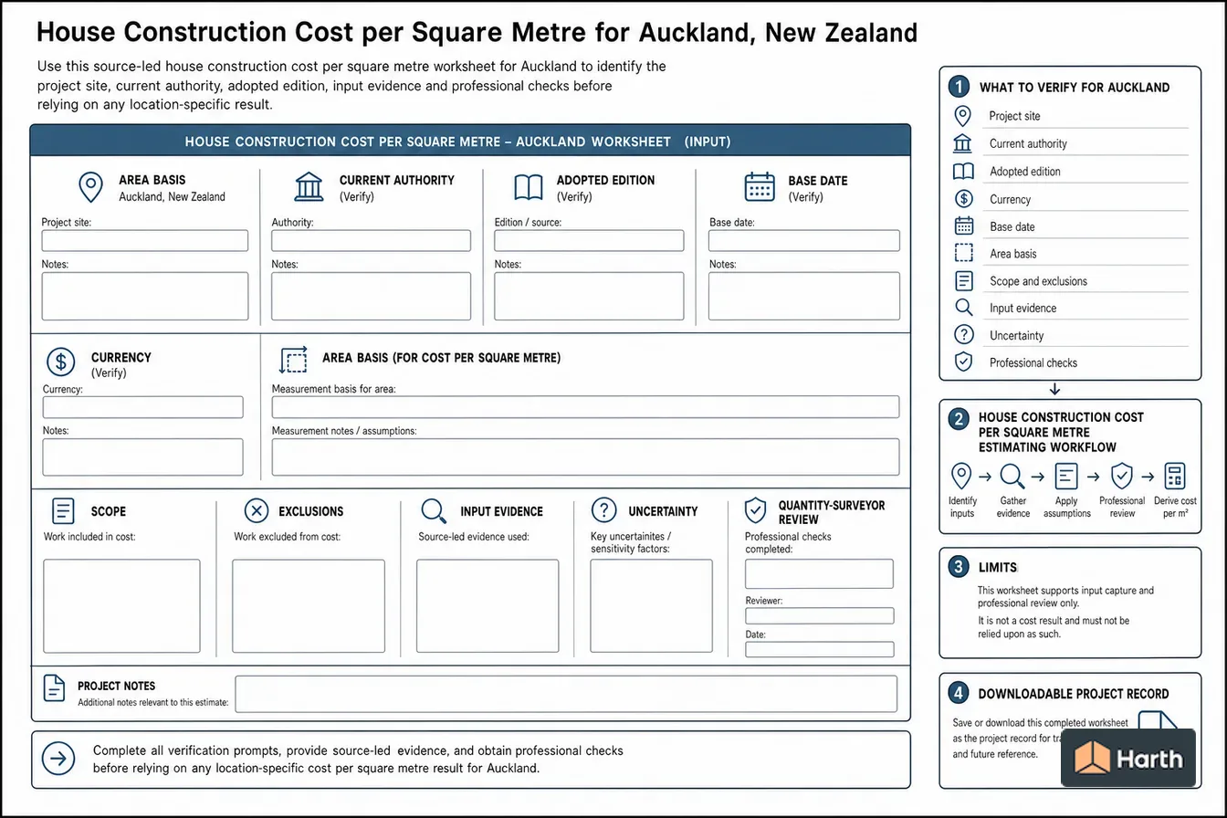This screenshot has width=1227, height=818.
Task: Click the Adopted Edition open book icon
Action: pyautogui.click(x=529, y=188)
